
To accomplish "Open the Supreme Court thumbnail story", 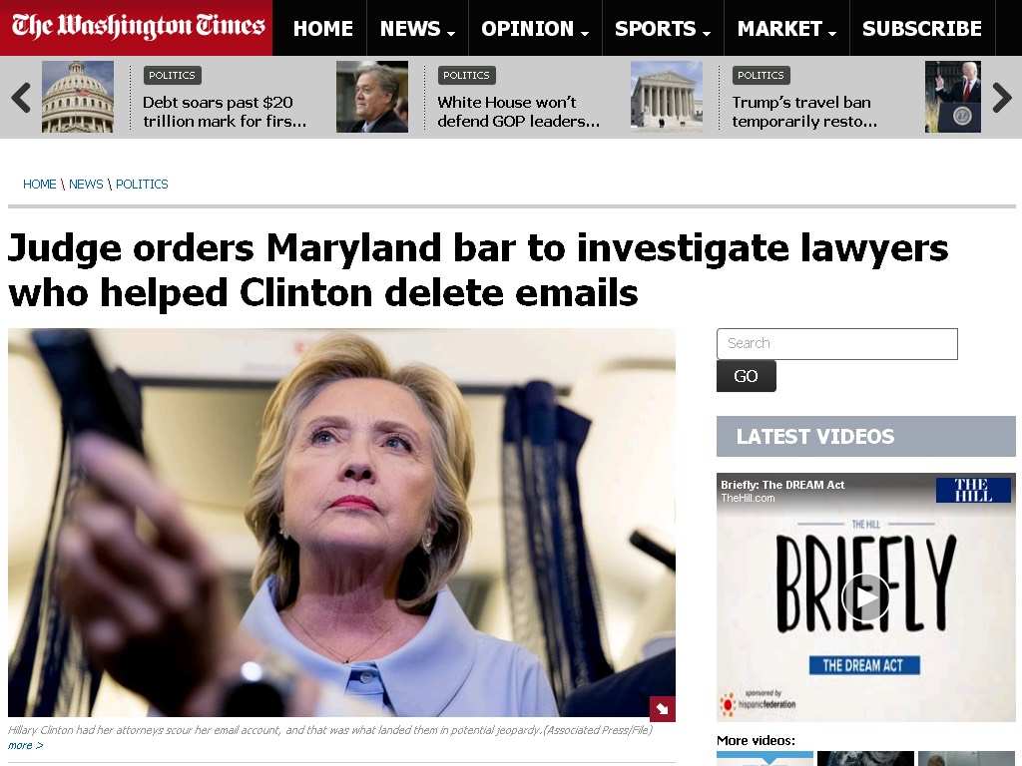I will (666, 97).
